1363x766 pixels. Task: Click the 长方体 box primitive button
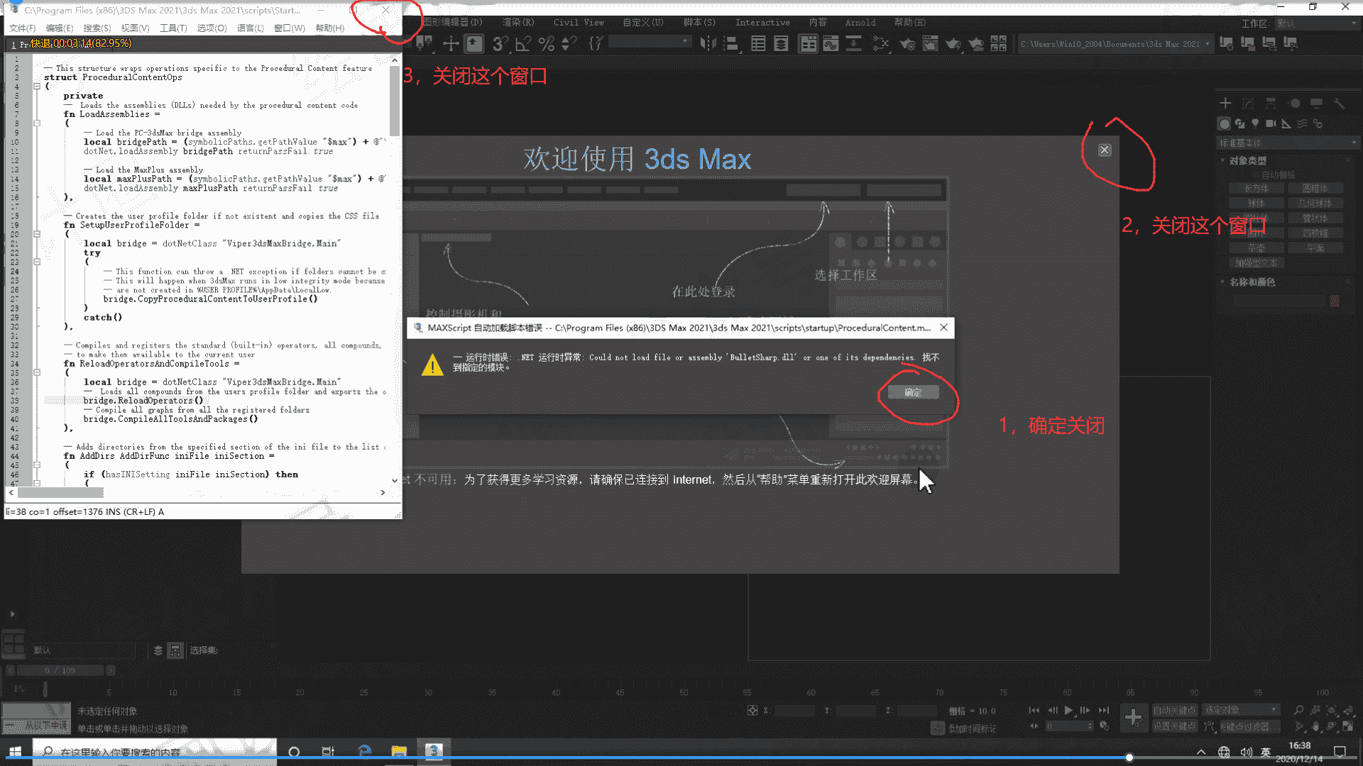coord(1257,189)
